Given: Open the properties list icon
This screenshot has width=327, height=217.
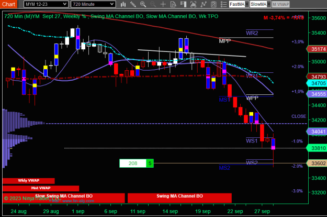Looking at the screenshot, I should [x=223, y=4].
